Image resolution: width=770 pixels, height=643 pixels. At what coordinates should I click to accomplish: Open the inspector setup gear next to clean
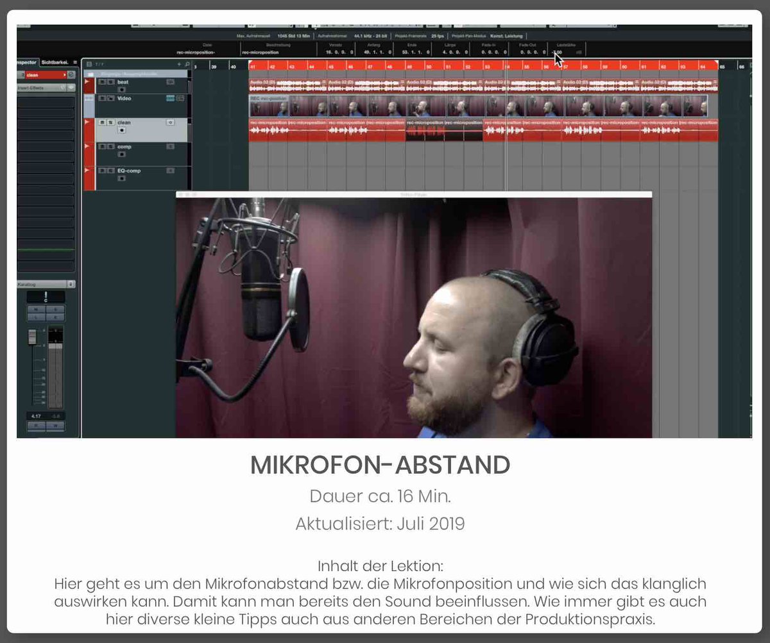pos(71,74)
